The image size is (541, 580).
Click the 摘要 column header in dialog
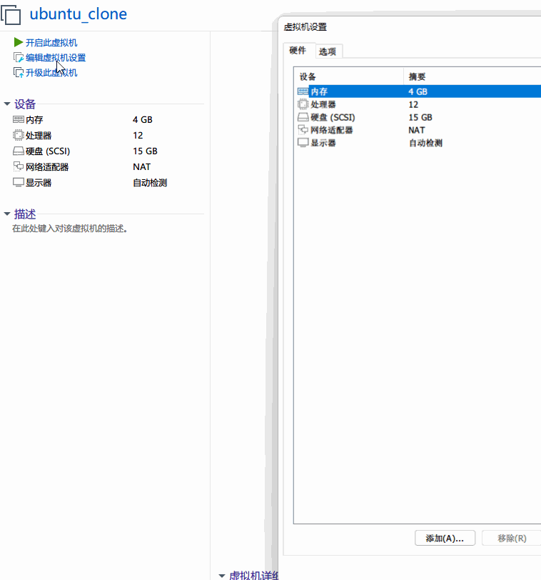(472, 76)
